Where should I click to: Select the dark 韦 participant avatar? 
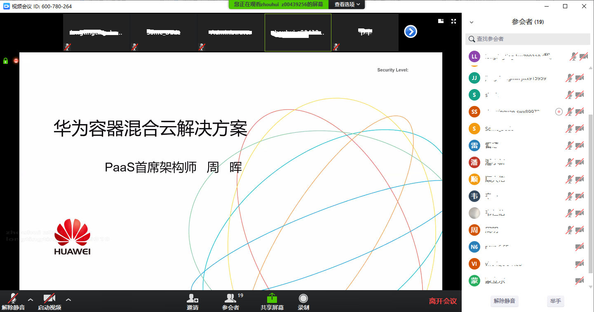coord(474,196)
